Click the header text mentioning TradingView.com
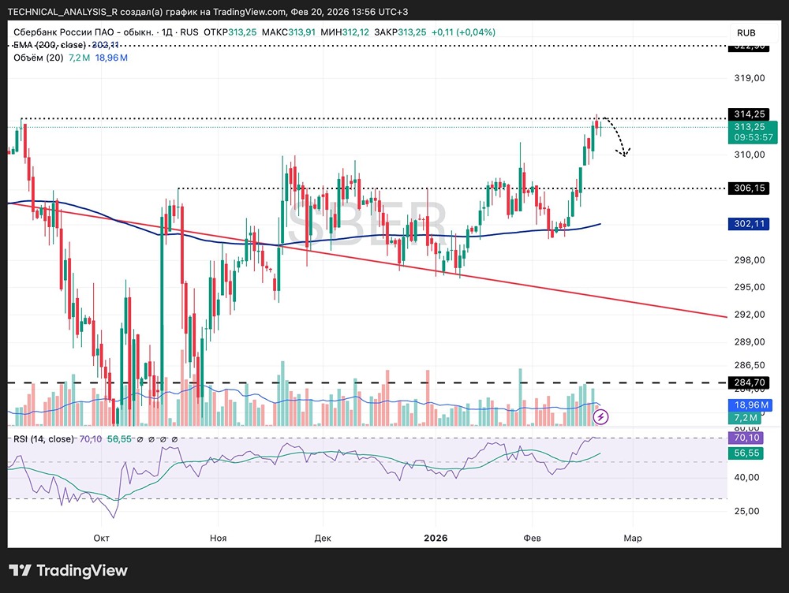 208,11
